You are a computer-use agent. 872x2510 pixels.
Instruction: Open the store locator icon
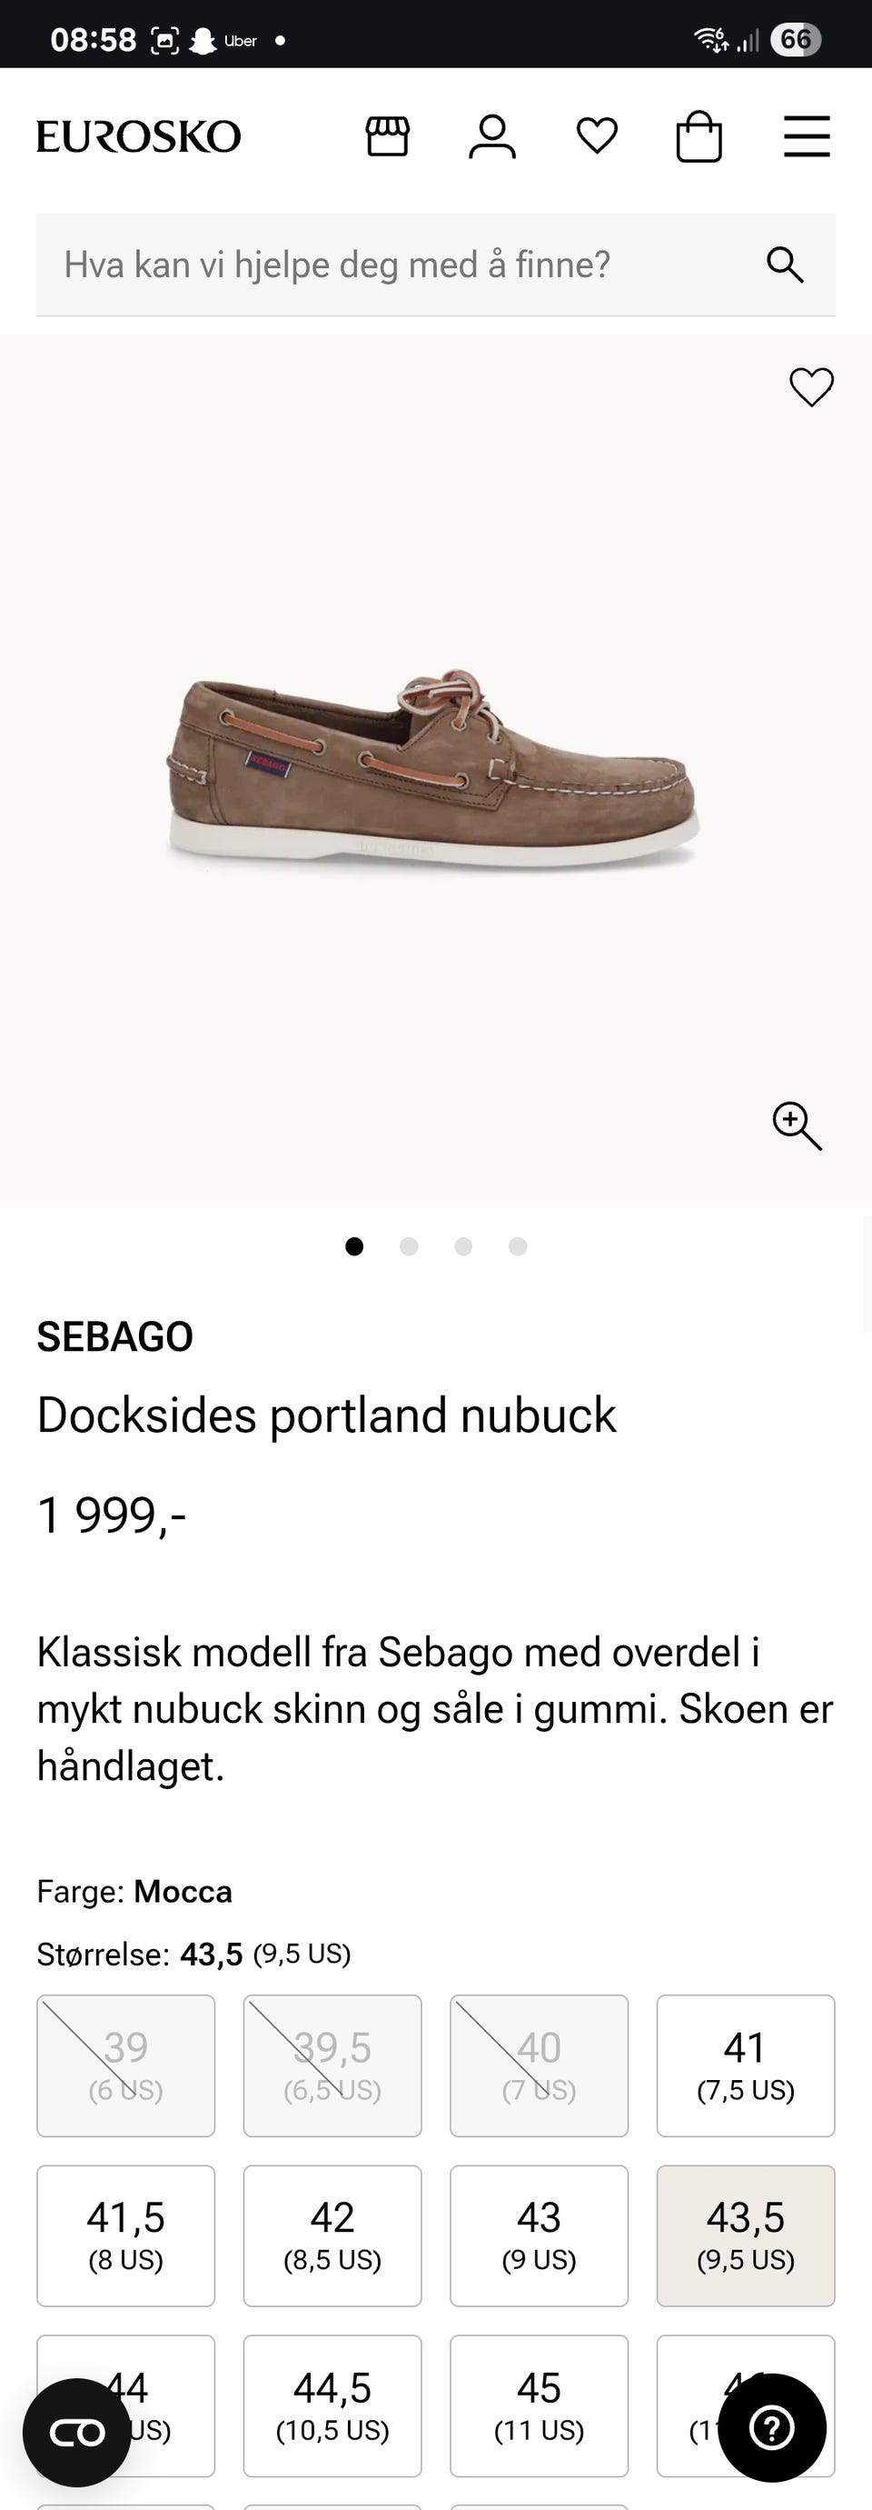387,136
